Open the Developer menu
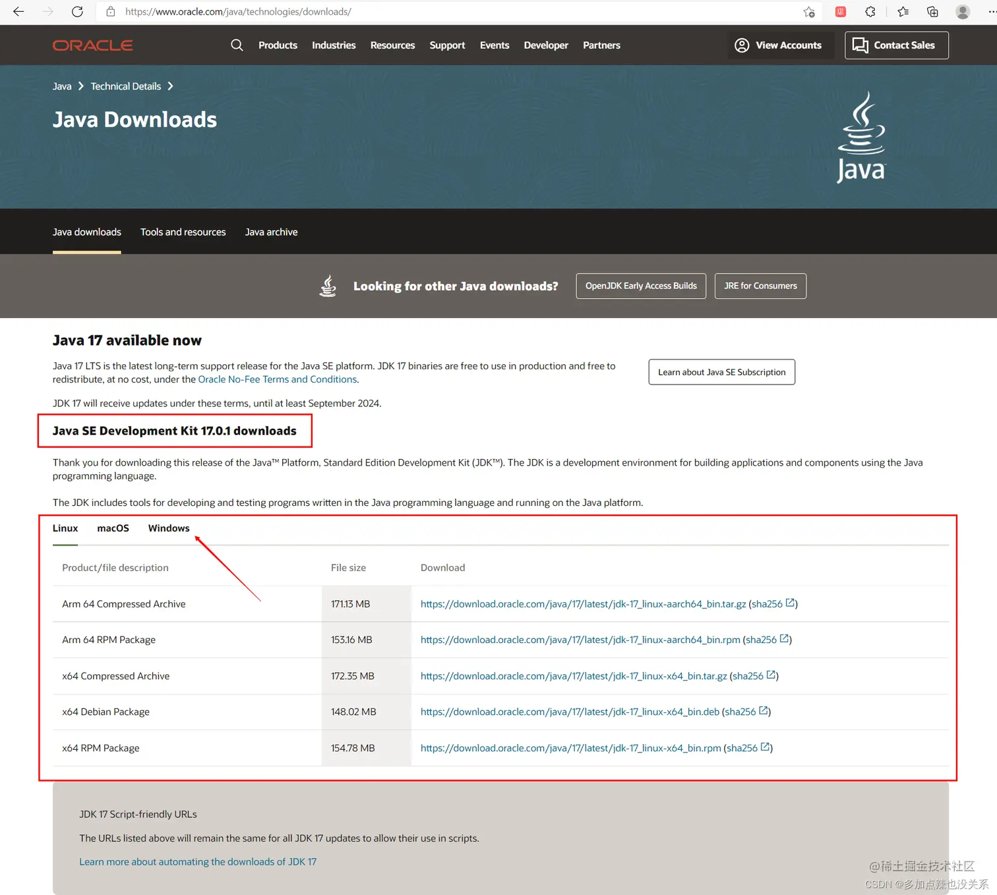Viewport: 997px width, 895px height. point(546,46)
